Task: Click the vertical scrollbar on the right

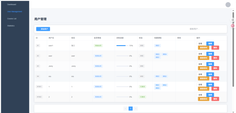Action: tap(233, 49)
